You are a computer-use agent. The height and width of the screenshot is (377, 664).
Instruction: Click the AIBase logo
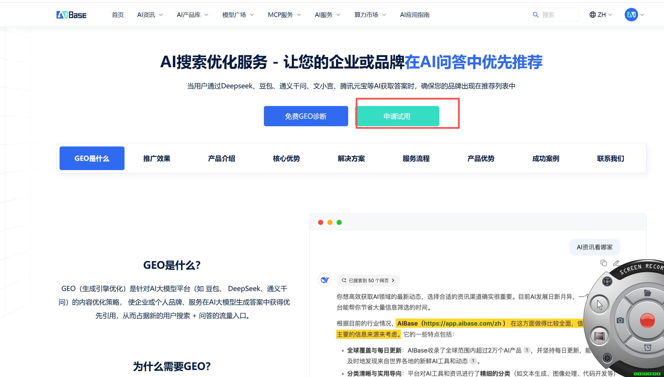click(71, 15)
